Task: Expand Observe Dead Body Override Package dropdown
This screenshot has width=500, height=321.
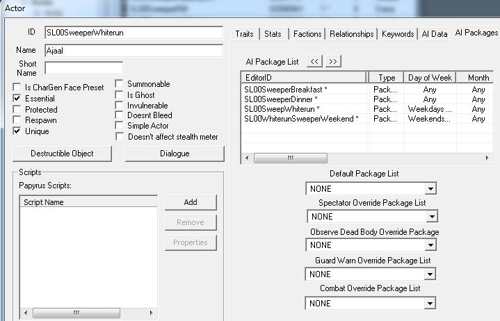Action: [430, 245]
